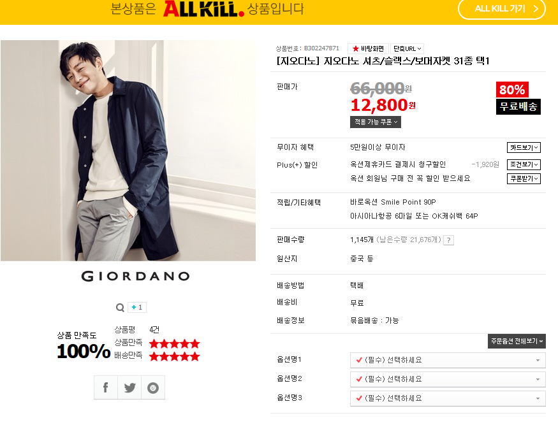Open the 옵션명2 required select box
This screenshot has width=558, height=425.
tap(448, 379)
